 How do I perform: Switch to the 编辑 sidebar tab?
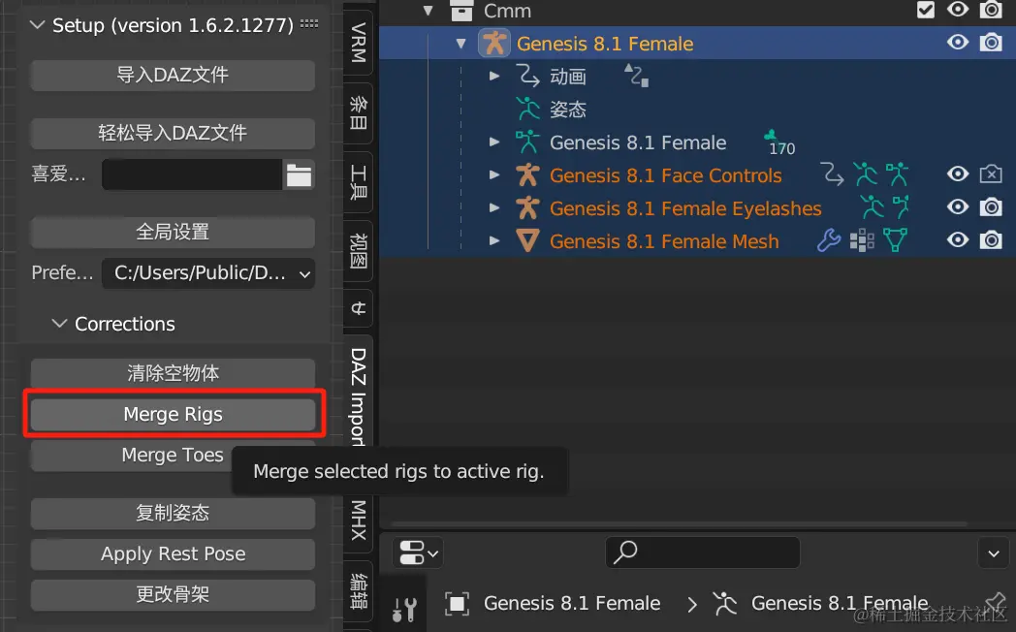358,590
